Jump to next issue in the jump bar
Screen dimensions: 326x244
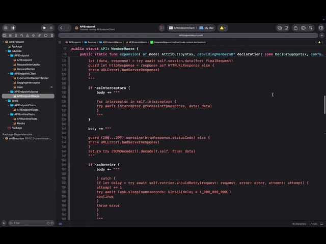[322, 42]
